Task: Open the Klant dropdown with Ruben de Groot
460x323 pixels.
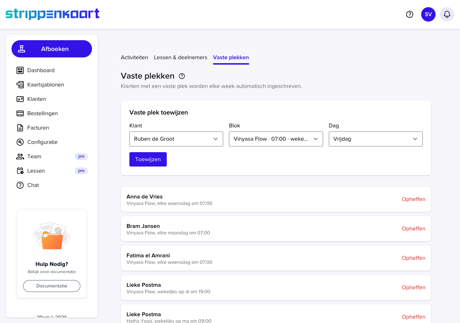Action: [x=176, y=139]
